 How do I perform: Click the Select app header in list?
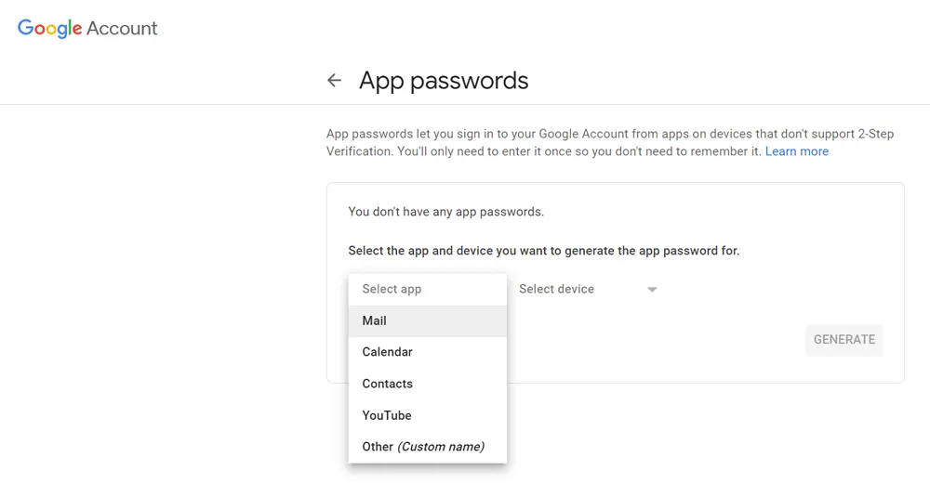(392, 289)
